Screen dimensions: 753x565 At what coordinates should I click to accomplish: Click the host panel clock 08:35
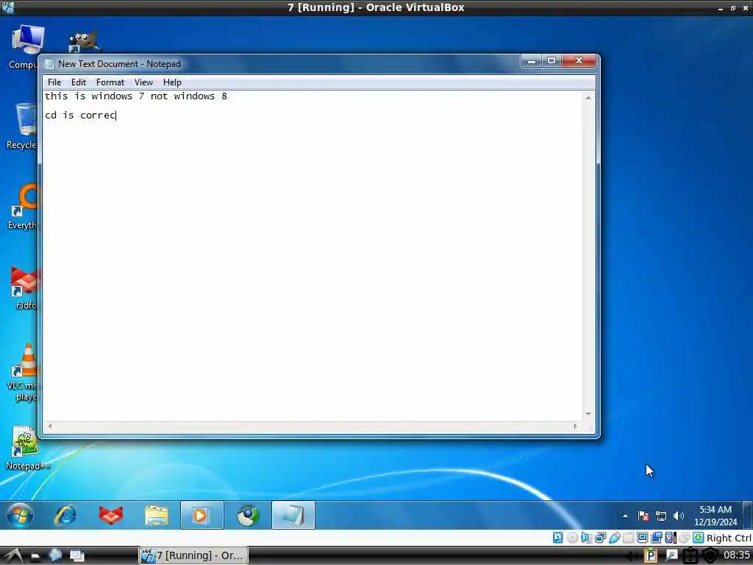737,555
